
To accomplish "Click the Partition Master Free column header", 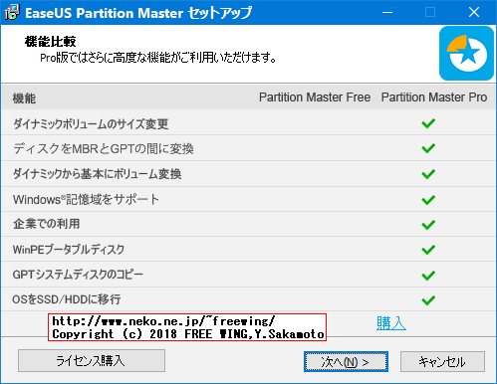I will (x=315, y=97).
